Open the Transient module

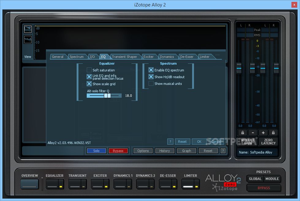[75, 184]
